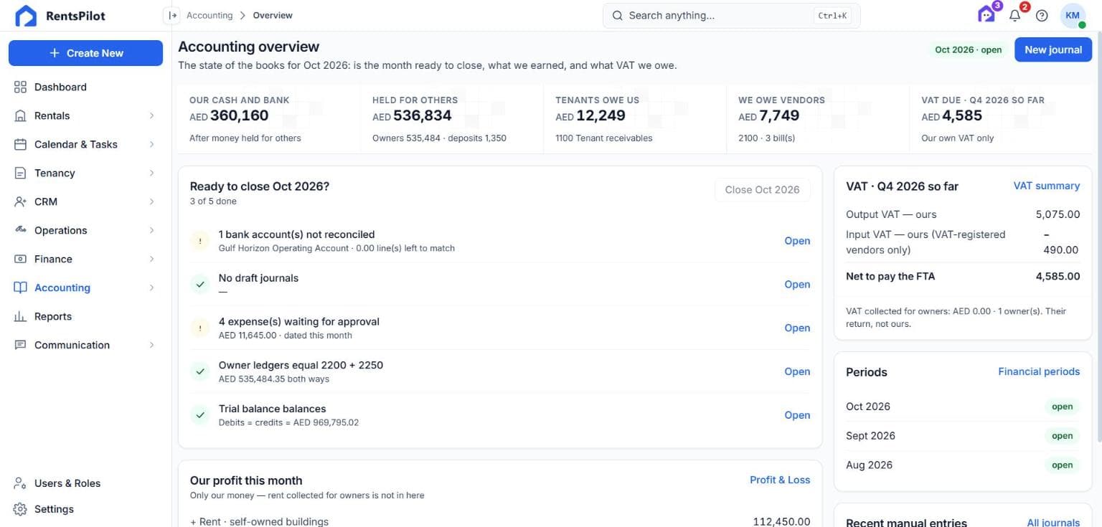The height and width of the screenshot is (527, 1102).
Task: Click the Finance banknote icon
Action: [x=20, y=259]
